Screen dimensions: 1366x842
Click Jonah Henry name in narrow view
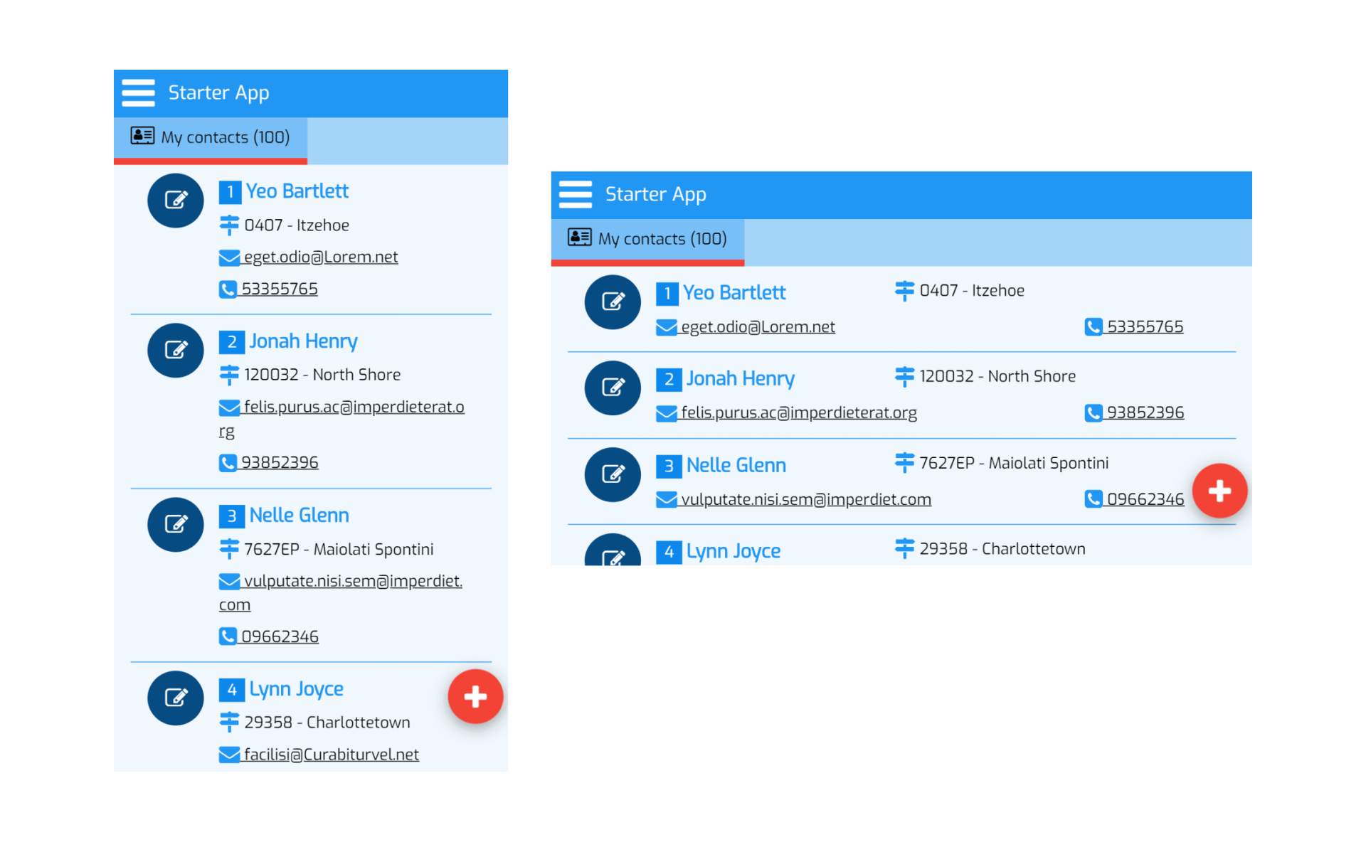303,341
